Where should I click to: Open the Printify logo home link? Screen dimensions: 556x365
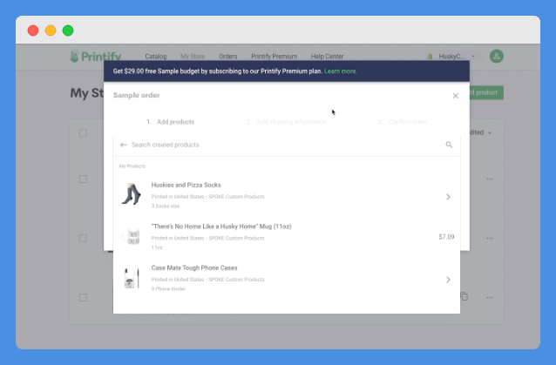(x=96, y=56)
